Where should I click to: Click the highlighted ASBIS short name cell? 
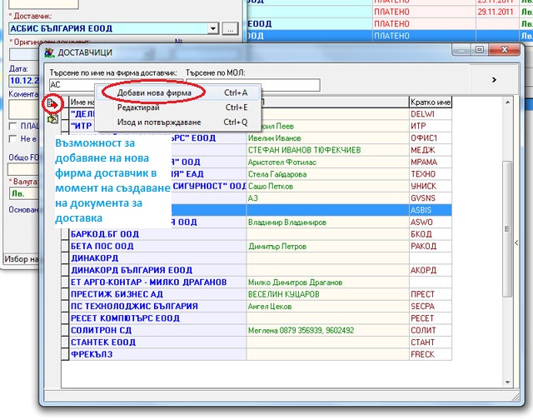click(431, 210)
